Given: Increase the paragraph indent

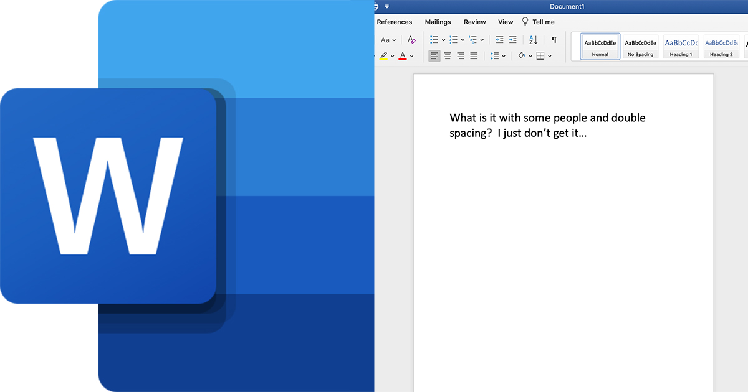Looking at the screenshot, I should [x=512, y=40].
